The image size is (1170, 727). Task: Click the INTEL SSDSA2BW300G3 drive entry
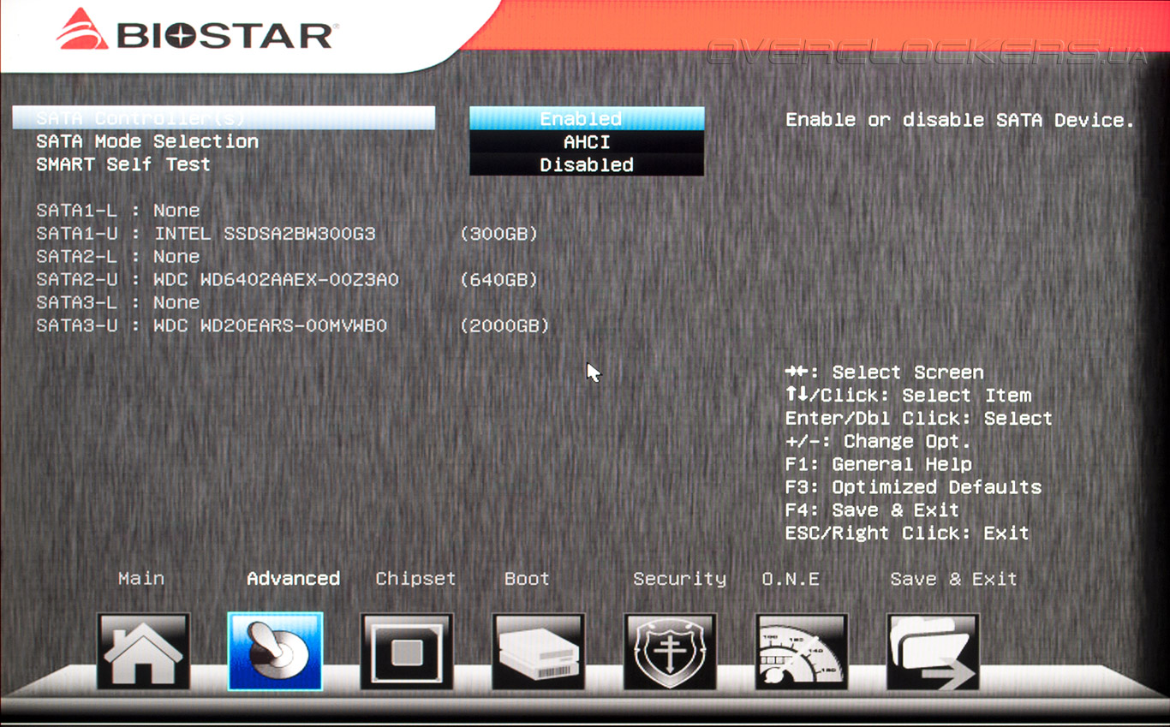pos(206,234)
